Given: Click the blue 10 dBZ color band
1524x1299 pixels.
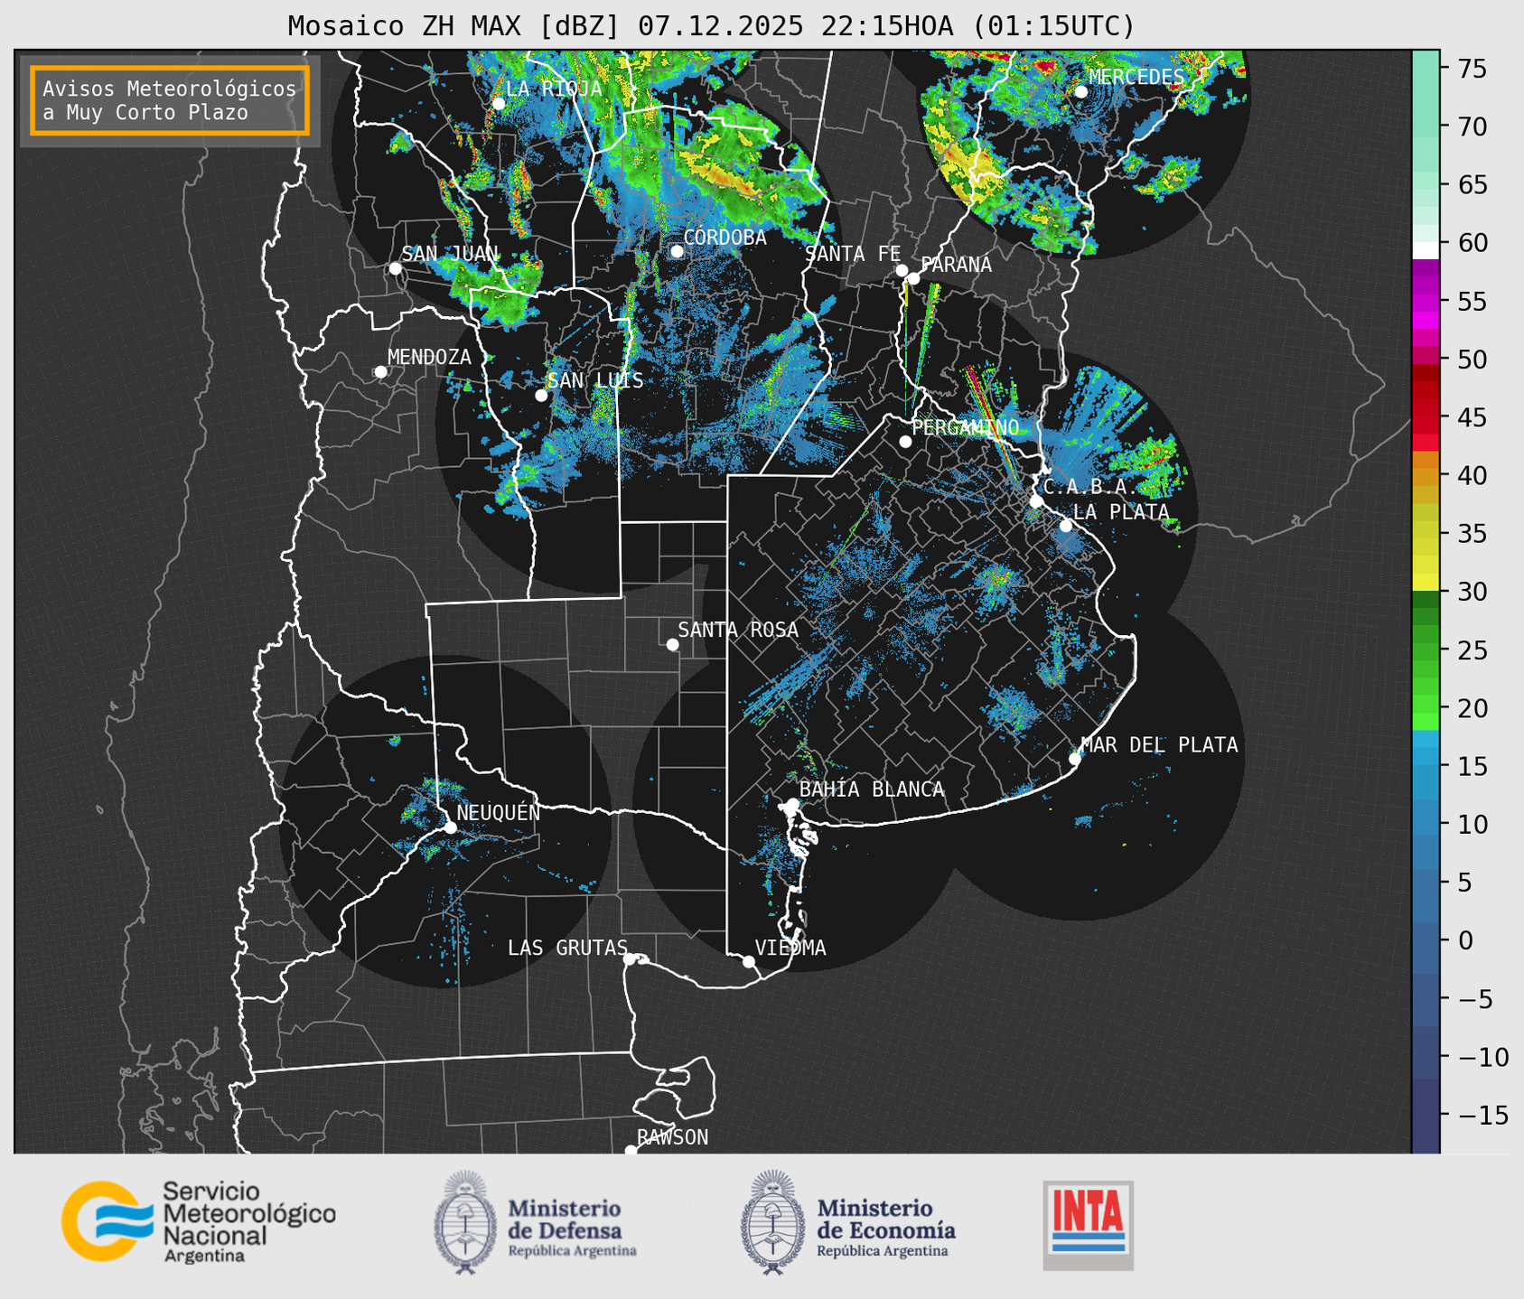Looking at the screenshot, I should tap(1426, 824).
